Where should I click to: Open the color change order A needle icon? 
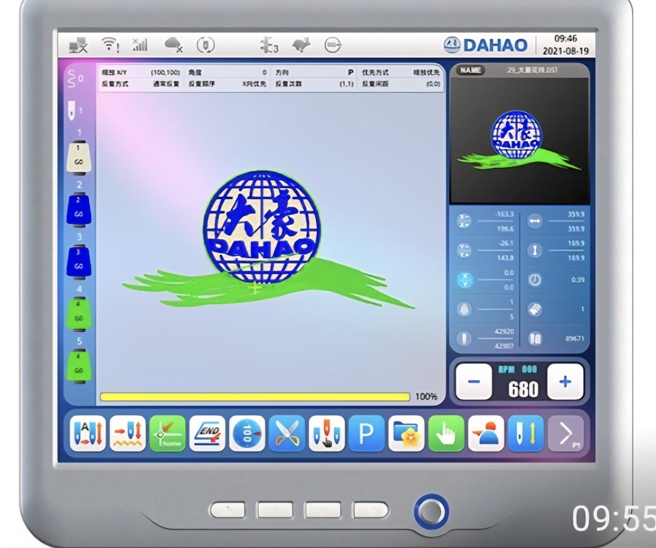[x=87, y=434]
